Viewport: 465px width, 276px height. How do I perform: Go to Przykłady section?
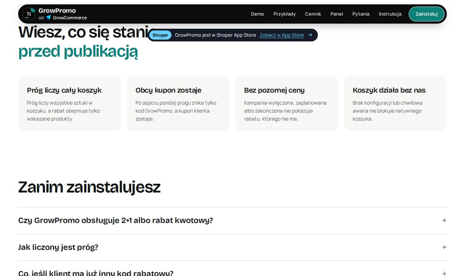pos(284,14)
